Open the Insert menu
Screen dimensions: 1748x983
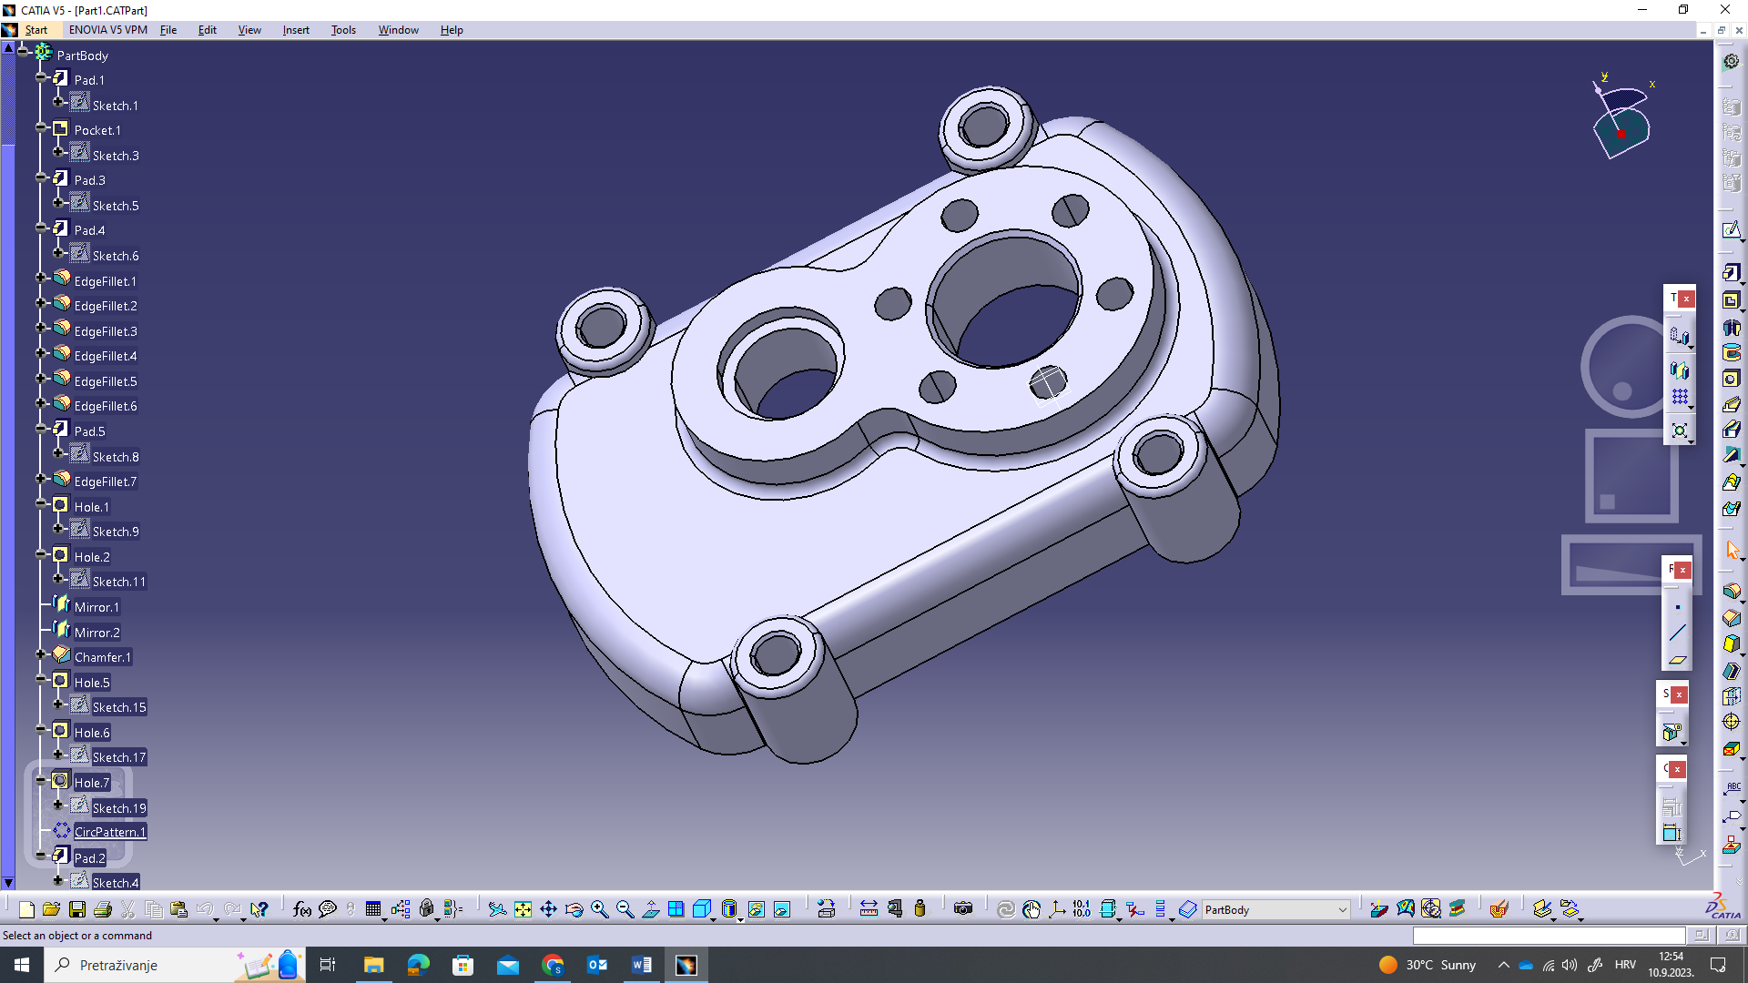pos(296,30)
